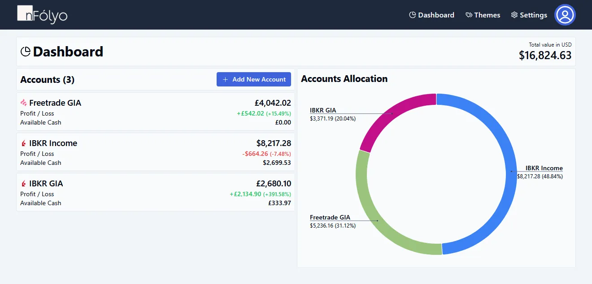Click the £333.97 available cash value

coord(279,203)
